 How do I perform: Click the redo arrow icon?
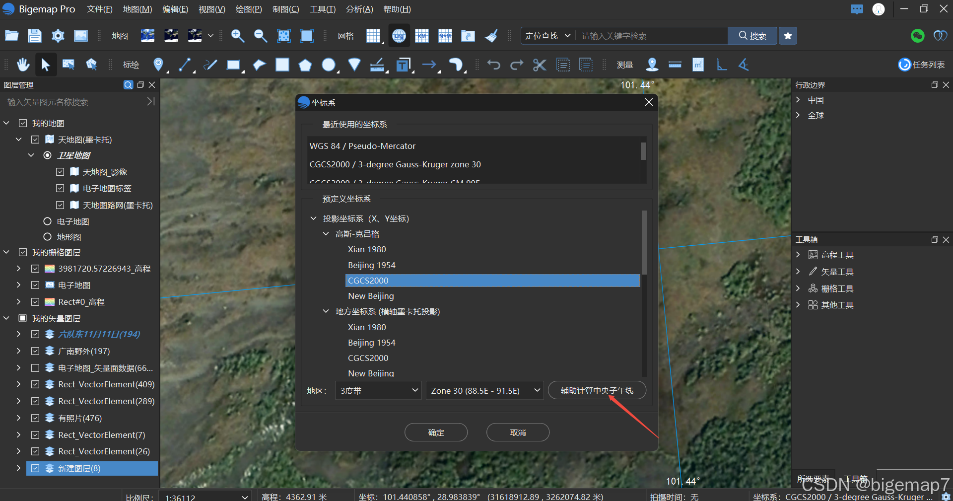(517, 65)
